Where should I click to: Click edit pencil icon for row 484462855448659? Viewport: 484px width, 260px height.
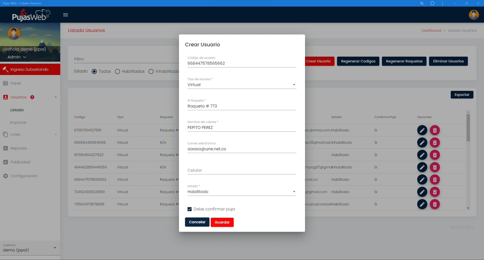pos(422,167)
